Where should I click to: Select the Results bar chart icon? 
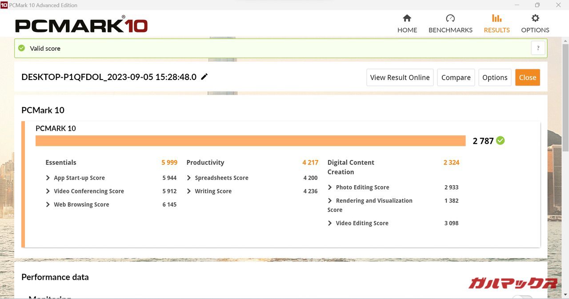point(497,18)
